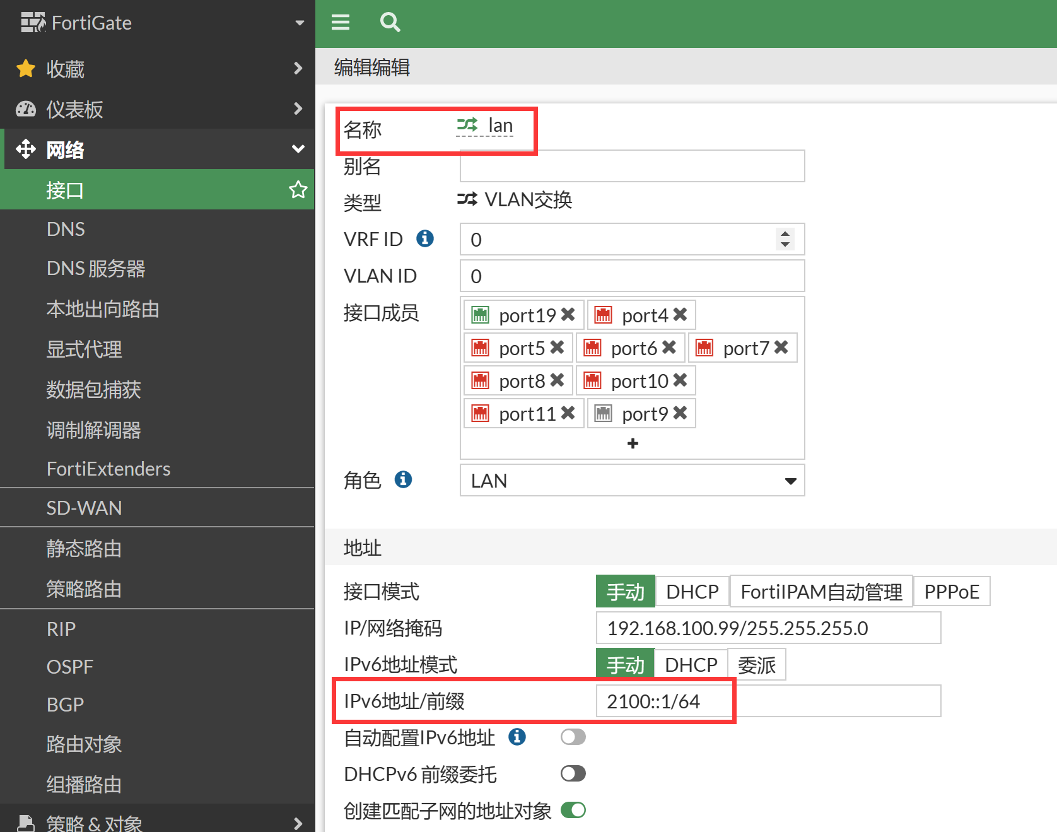The width and height of the screenshot is (1057, 832).
Task: Open the SD-WAN menu item
Action: pos(84,508)
